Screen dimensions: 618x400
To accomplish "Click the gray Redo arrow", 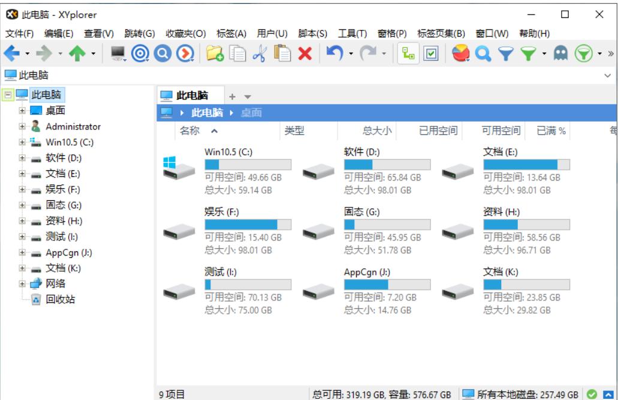I will (x=367, y=52).
